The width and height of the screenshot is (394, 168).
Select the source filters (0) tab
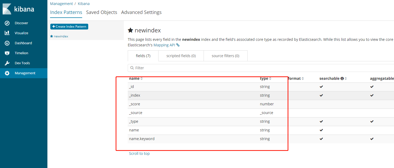225,56
